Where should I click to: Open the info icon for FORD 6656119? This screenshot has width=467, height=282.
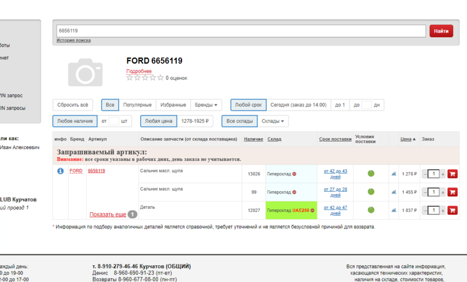click(x=60, y=171)
